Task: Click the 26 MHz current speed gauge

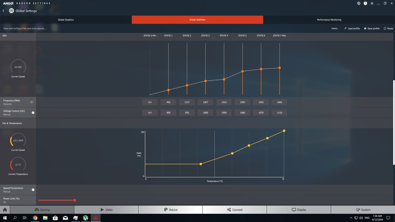Action: point(18,67)
